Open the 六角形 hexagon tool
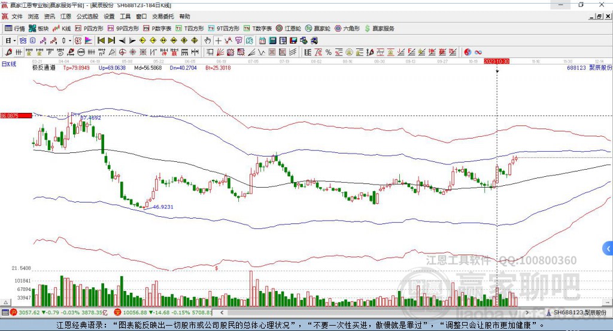Image resolution: width=613 pixels, height=331 pixels. pos(347,29)
